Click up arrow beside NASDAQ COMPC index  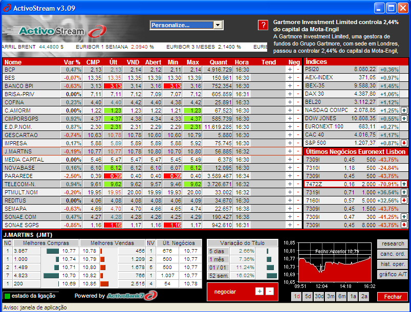pyautogui.click(x=404, y=110)
